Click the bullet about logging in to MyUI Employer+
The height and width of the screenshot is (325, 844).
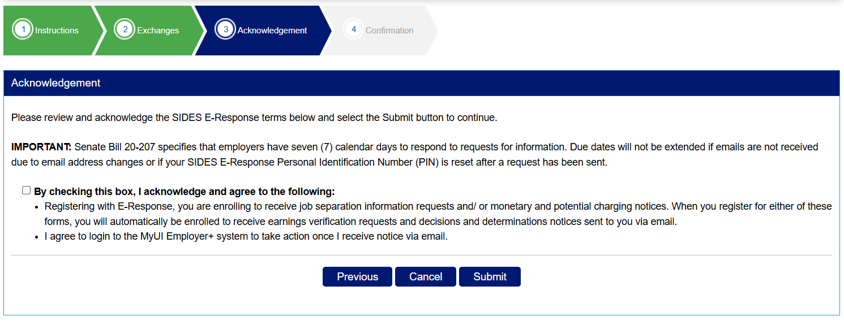(x=246, y=237)
